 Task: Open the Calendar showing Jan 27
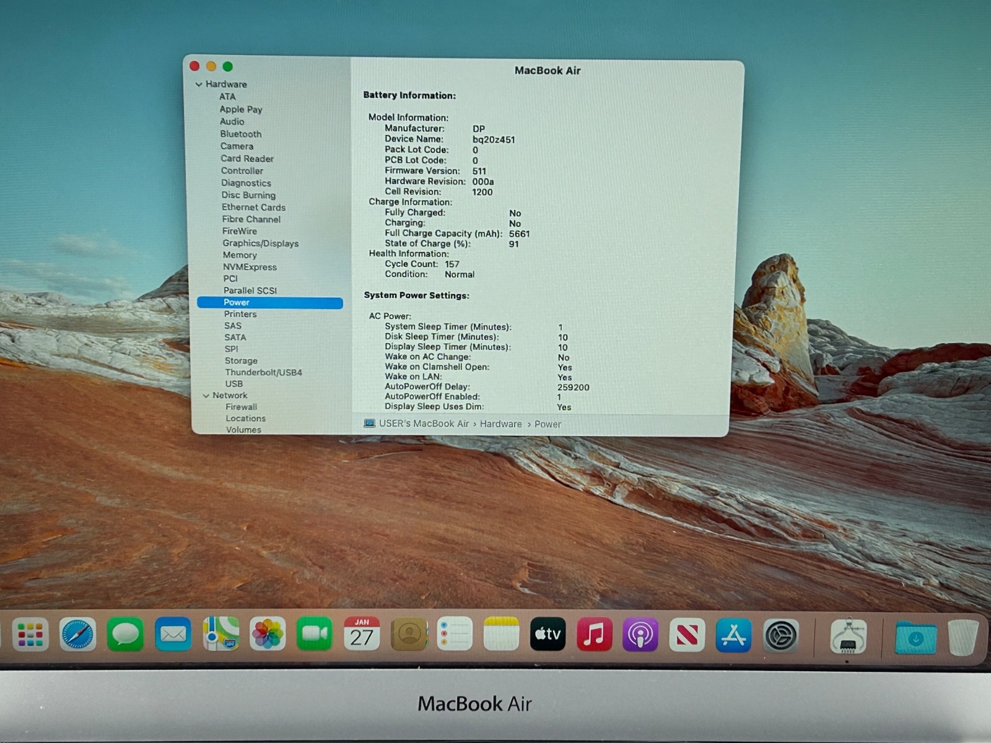(x=362, y=635)
